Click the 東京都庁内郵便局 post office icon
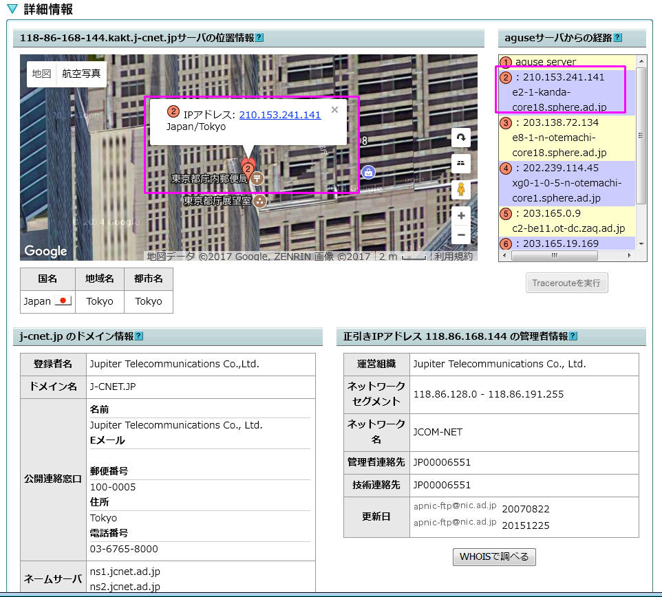The width and height of the screenshot is (662, 597). point(257,178)
